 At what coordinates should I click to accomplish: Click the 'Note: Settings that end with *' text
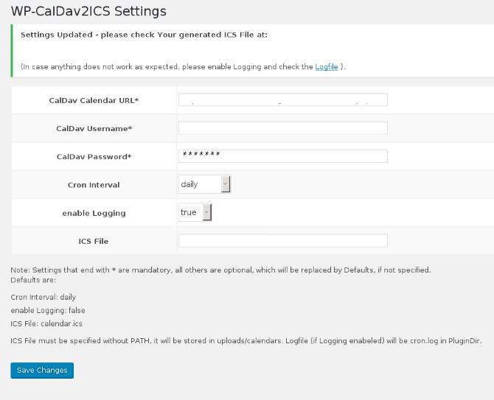[x=220, y=270]
